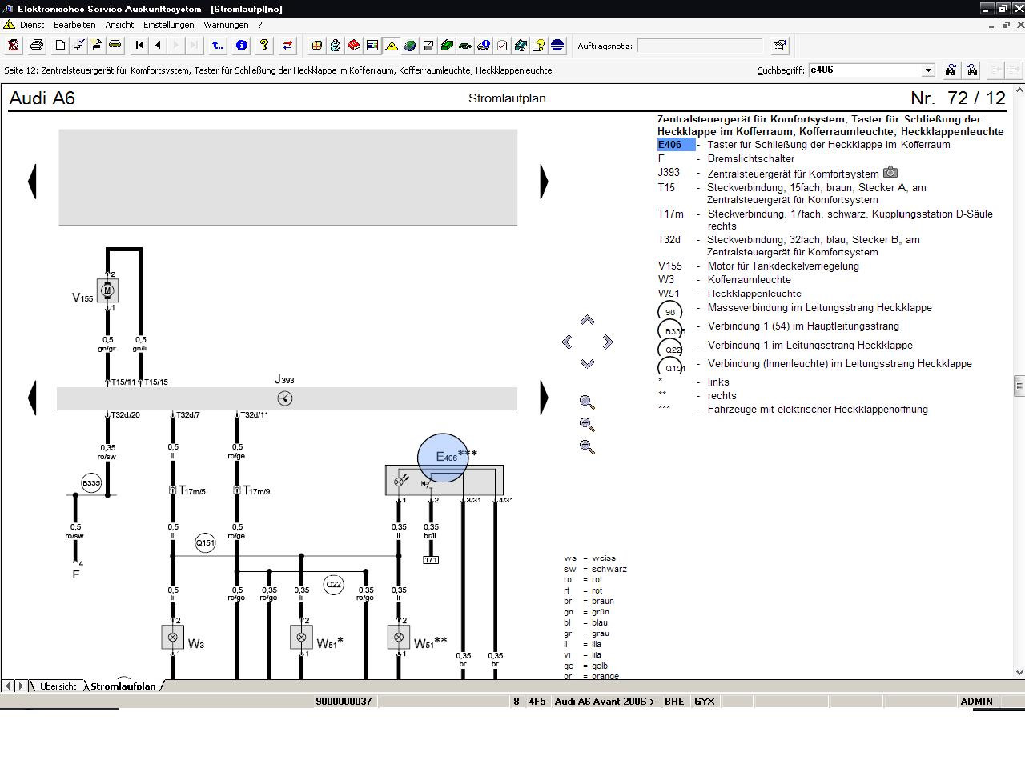This screenshot has width=1025, height=768.
Task: Open the red book toolbar icon
Action: 354,46
